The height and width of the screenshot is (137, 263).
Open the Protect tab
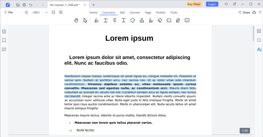(161, 12)
